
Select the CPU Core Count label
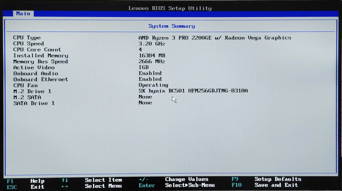37,50
